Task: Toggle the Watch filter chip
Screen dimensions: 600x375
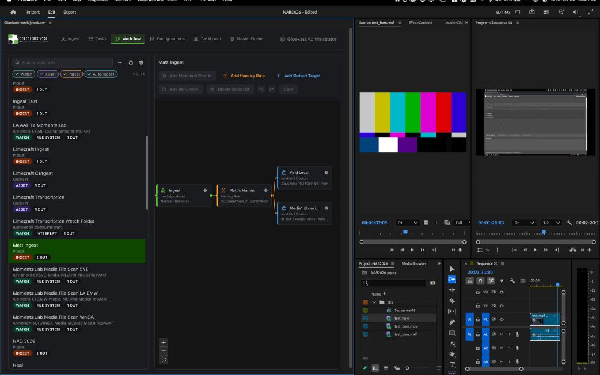Action: point(23,74)
